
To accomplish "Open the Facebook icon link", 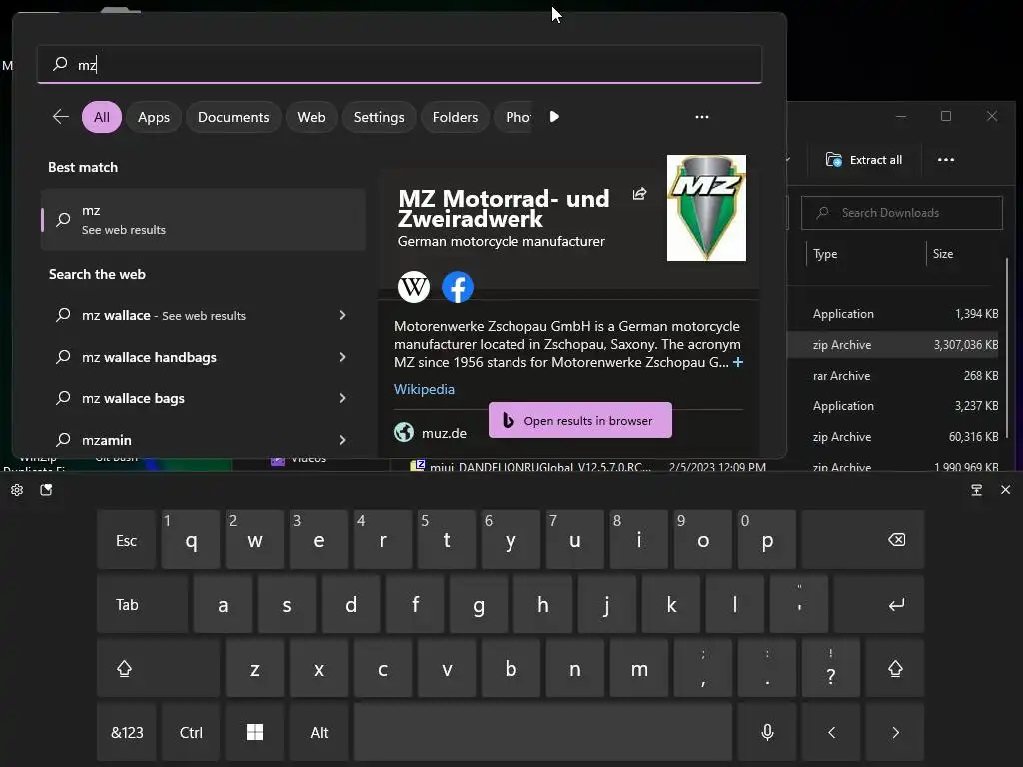I will (x=458, y=287).
